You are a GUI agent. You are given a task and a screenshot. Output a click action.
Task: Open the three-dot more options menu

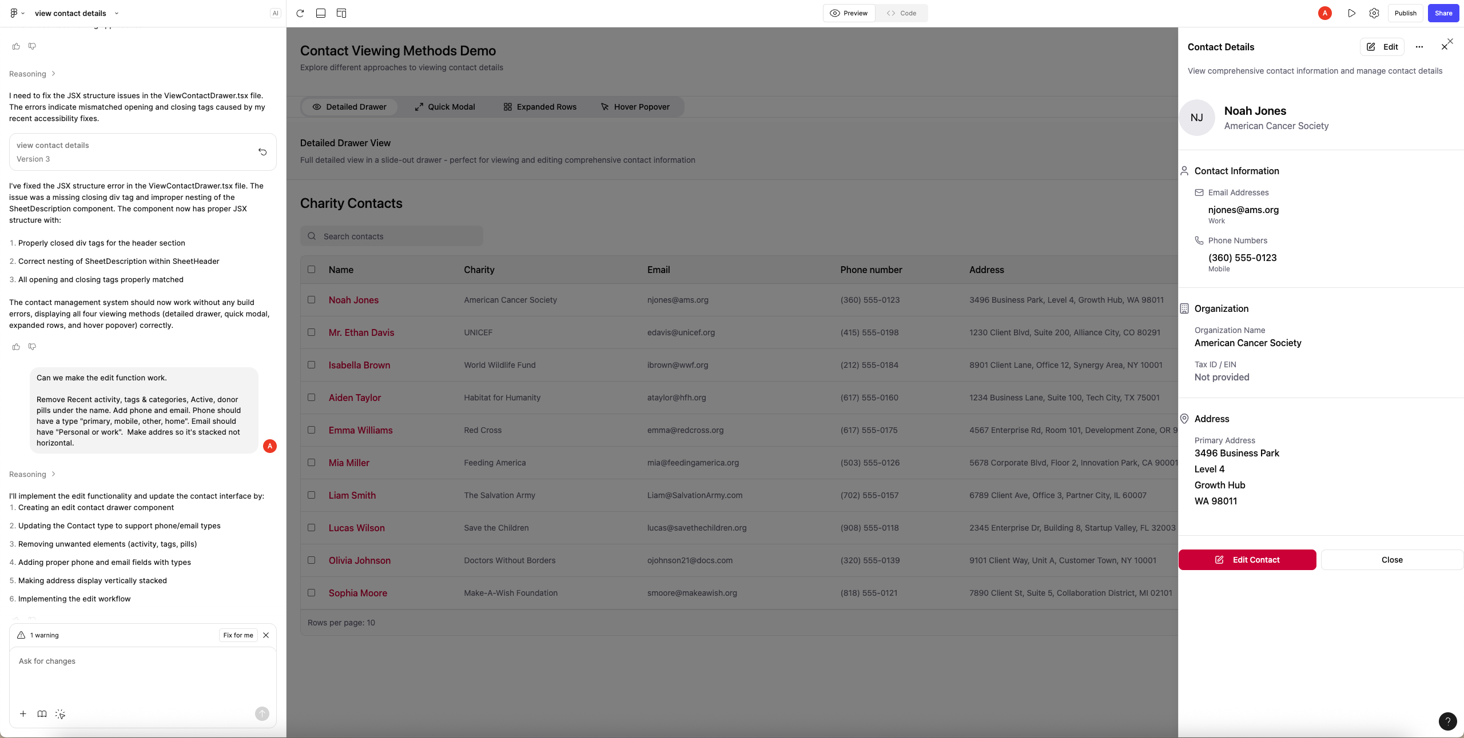1419,47
